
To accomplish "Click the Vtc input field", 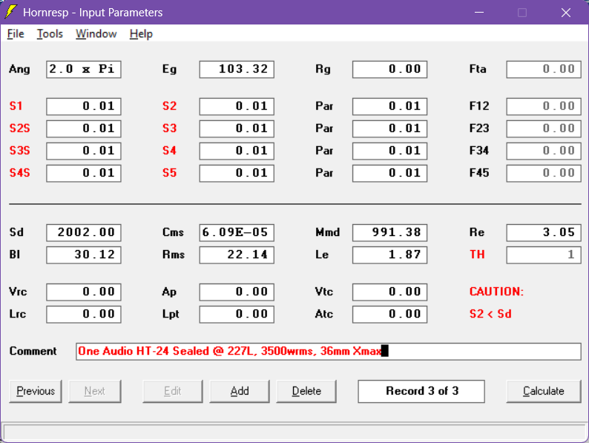I will tap(389, 292).
